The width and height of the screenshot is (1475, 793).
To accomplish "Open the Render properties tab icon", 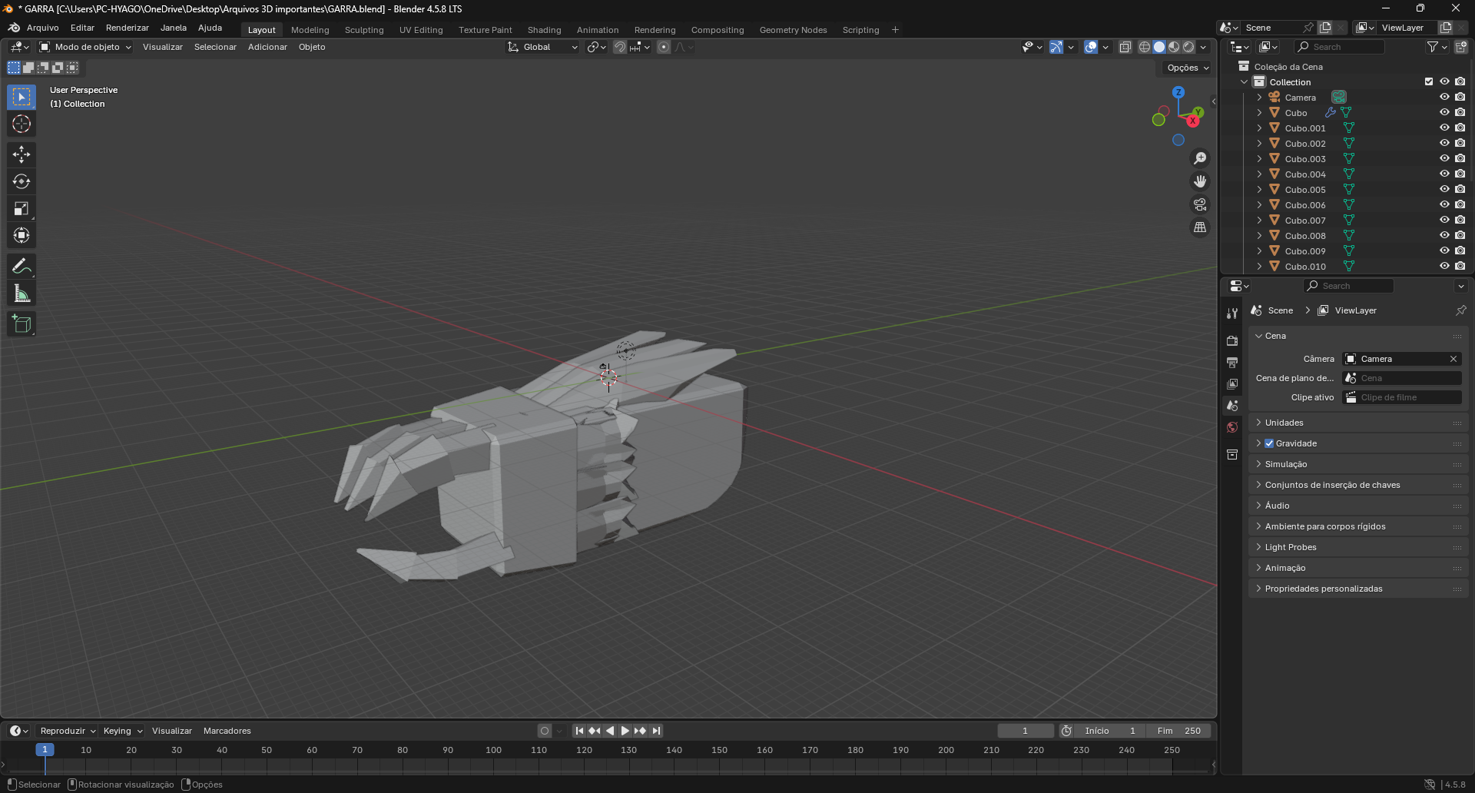I will point(1232,340).
